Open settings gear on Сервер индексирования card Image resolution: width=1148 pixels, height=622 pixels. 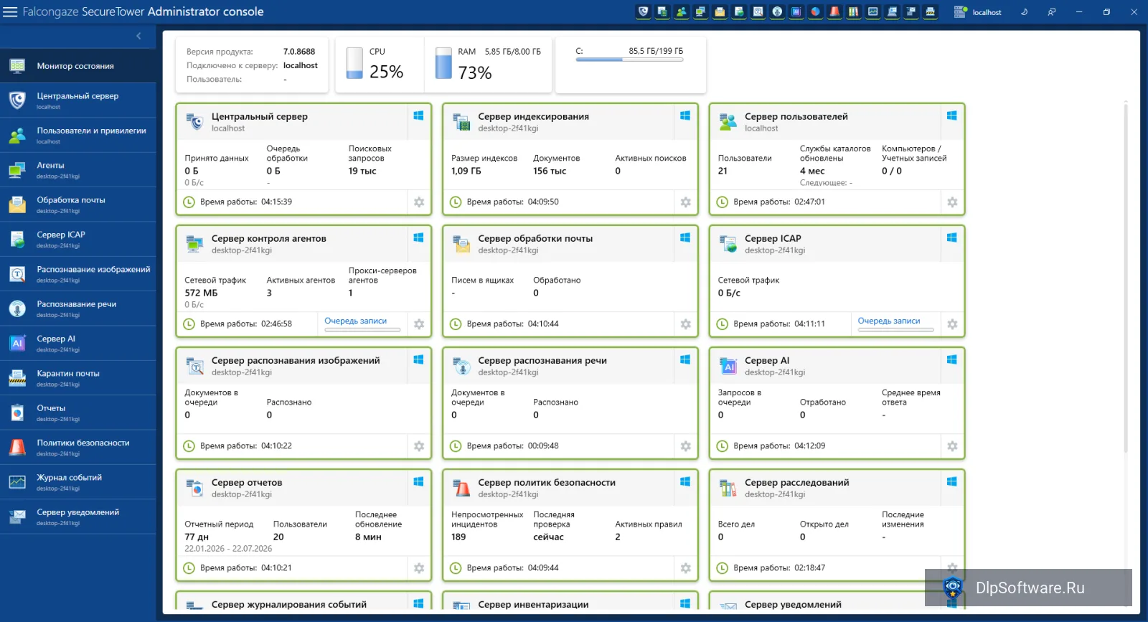pos(686,202)
